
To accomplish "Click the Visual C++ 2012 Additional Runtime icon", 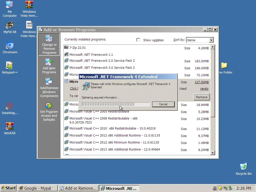I will (x=66, y=135).
